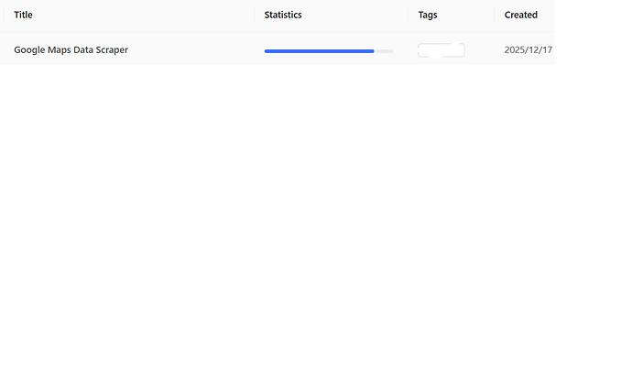
Task: Click the empty white area below the table
Action: pyautogui.click(x=275, y=229)
